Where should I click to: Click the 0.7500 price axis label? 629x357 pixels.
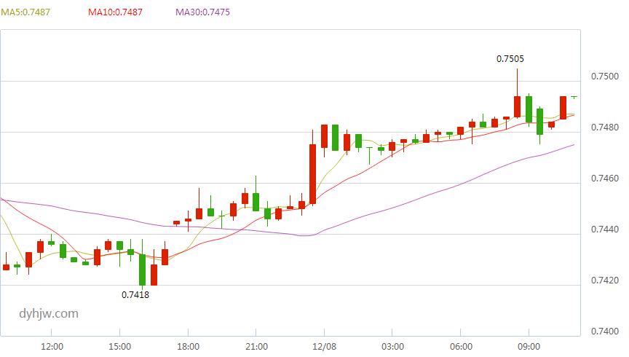pos(604,76)
